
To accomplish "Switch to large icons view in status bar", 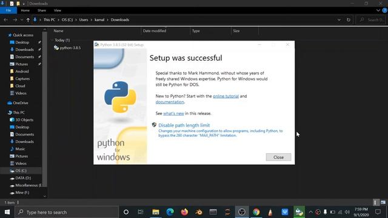I will click(x=383, y=202).
